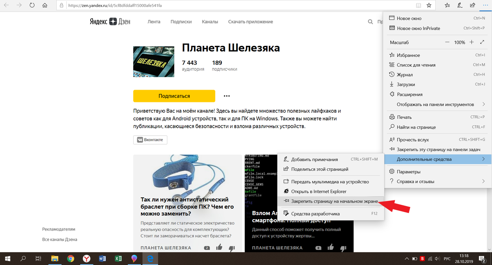Open the browser home page icon
Viewport: 492px width, 265px height.
click(x=45, y=6)
